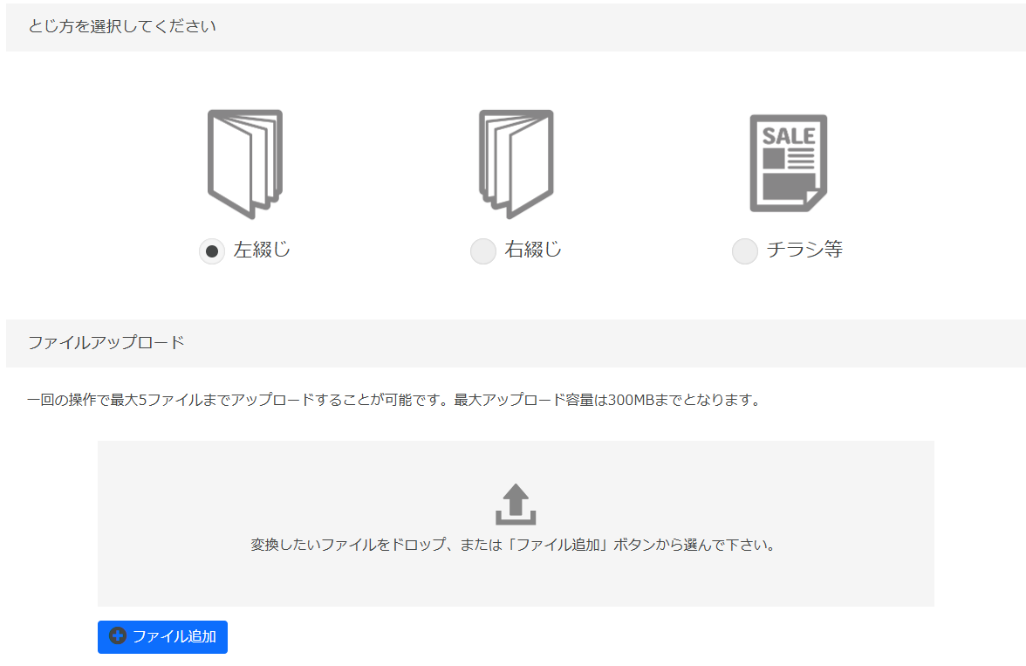Image resolution: width=1026 pixels, height=666 pixels.
Task: Click the plus icon on the blue button
Action: pos(118,637)
